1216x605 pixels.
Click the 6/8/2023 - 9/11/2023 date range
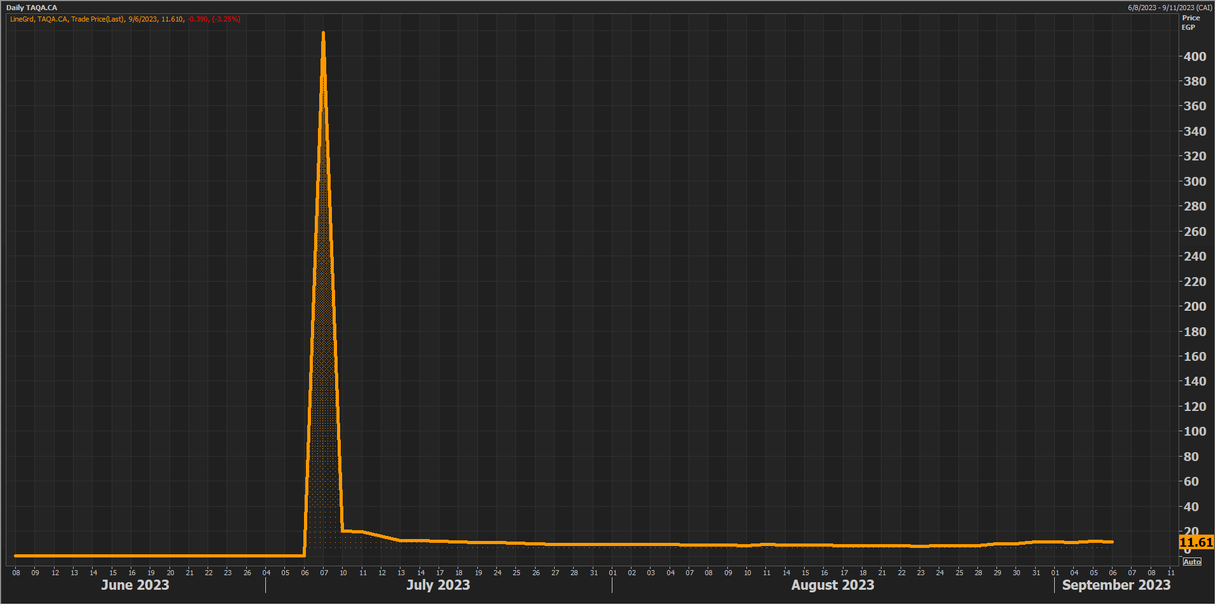point(1169,8)
